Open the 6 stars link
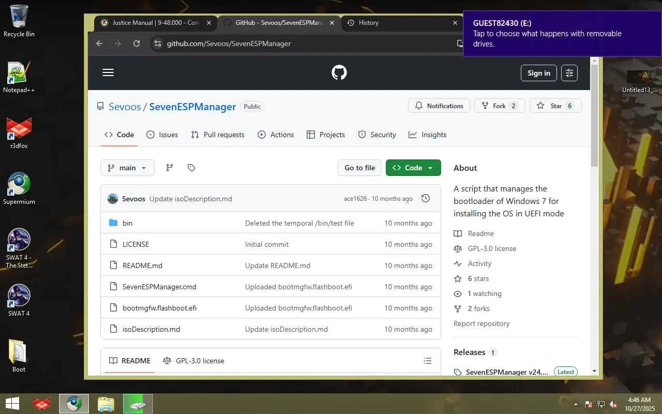Image resolution: width=662 pixels, height=414 pixels. pos(471,278)
